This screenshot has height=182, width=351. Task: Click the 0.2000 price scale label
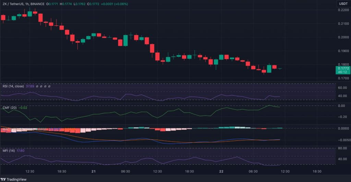343,37
